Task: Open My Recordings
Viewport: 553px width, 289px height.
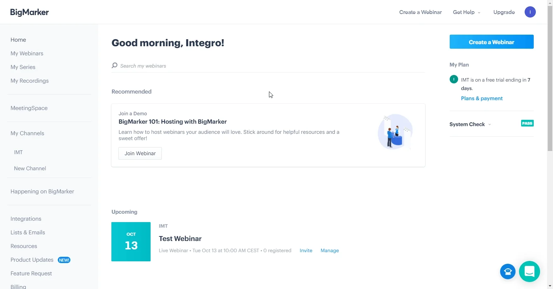Action: pos(29,81)
